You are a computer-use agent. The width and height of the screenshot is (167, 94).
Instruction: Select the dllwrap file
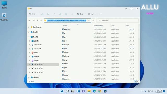click(x=67, y=56)
